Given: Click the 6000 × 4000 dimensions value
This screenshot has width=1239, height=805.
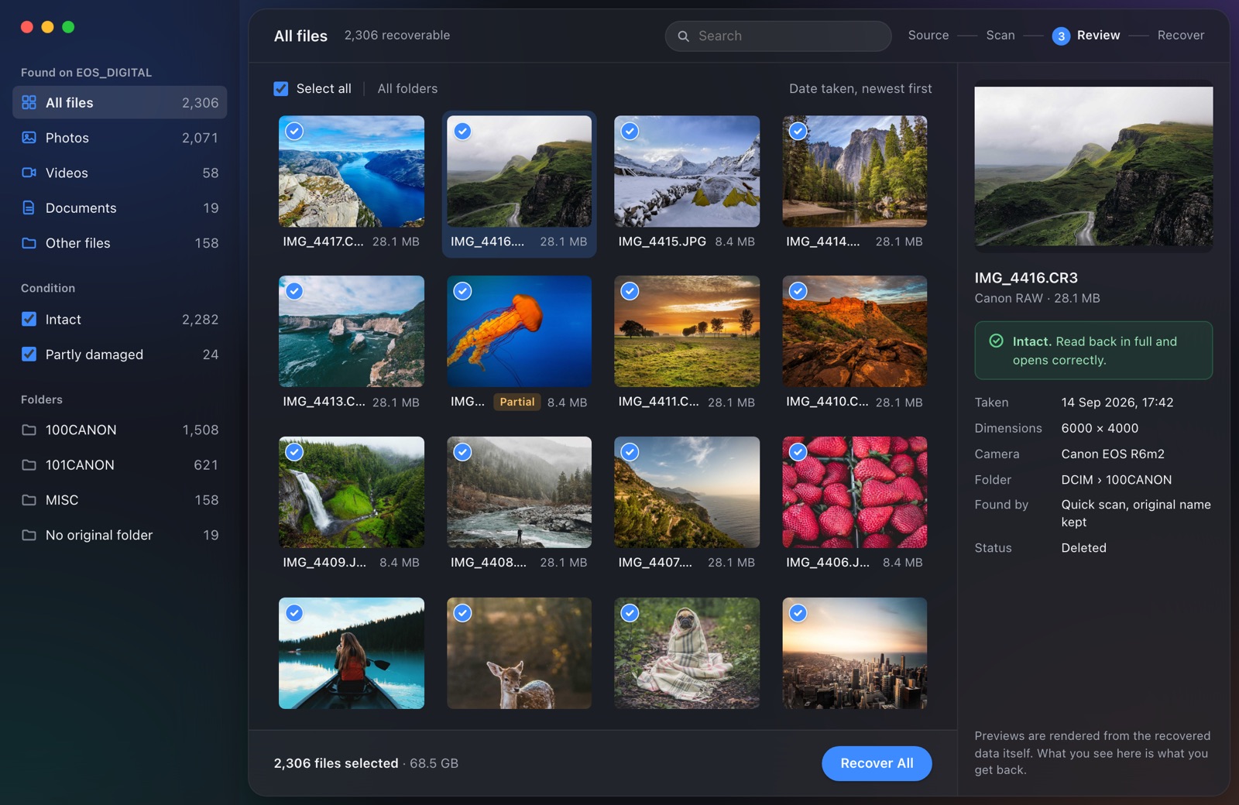Looking at the screenshot, I should click(x=1100, y=428).
